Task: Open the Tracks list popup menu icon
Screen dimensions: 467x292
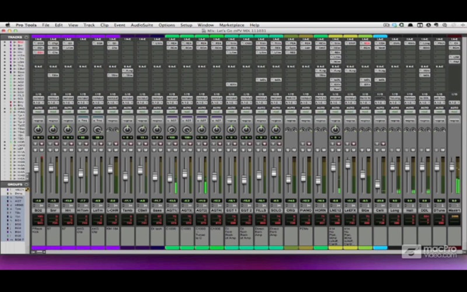Action: coord(26,37)
